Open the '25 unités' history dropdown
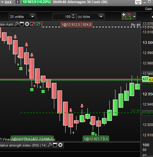This screenshot has height=157, width=153. click(x=22, y=17)
